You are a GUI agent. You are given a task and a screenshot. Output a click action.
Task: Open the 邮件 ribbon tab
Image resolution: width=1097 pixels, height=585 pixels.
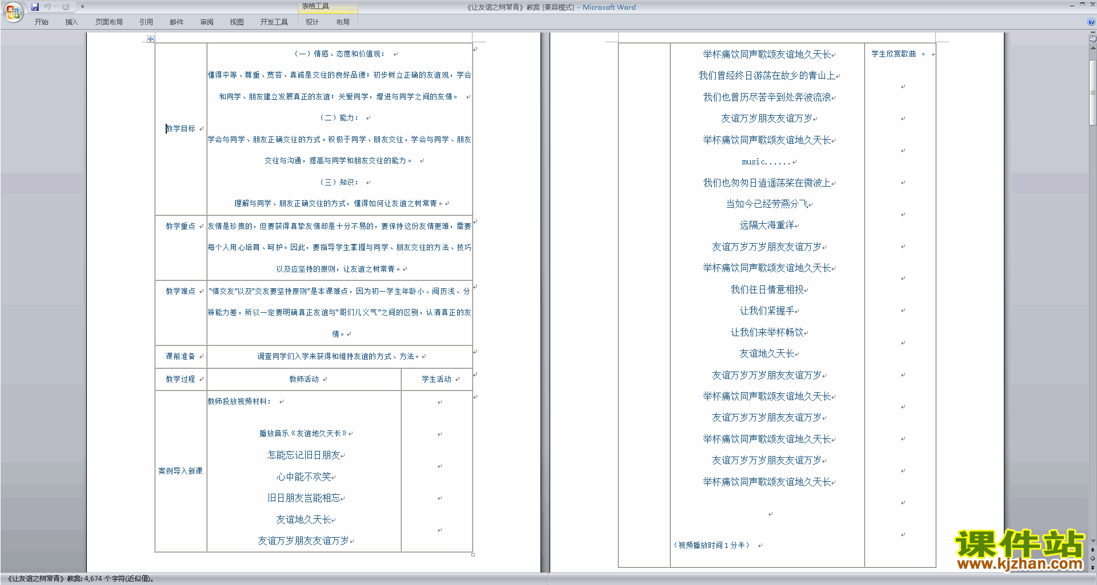pos(177,22)
